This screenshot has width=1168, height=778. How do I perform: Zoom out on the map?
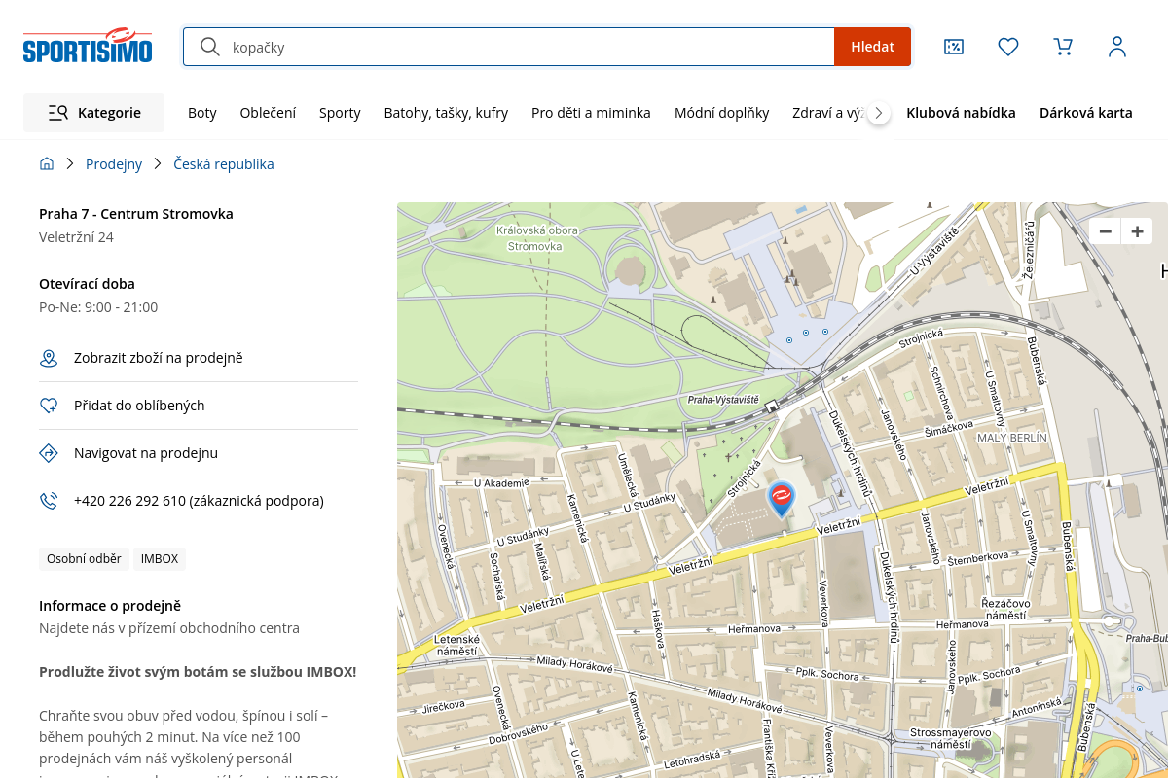(x=1105, y=231)
